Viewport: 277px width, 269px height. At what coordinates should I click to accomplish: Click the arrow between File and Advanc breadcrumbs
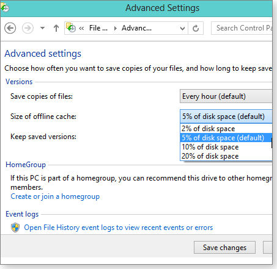[116, 28]
